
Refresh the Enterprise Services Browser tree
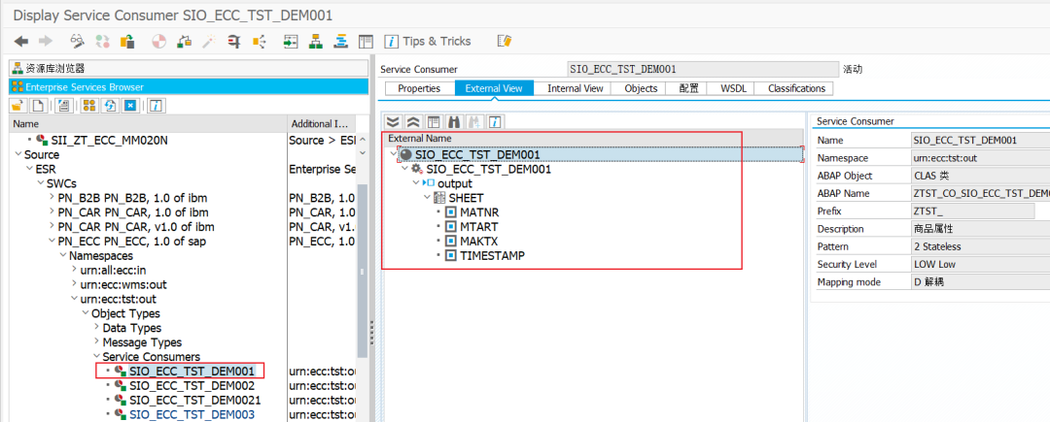tap(110, 105)
